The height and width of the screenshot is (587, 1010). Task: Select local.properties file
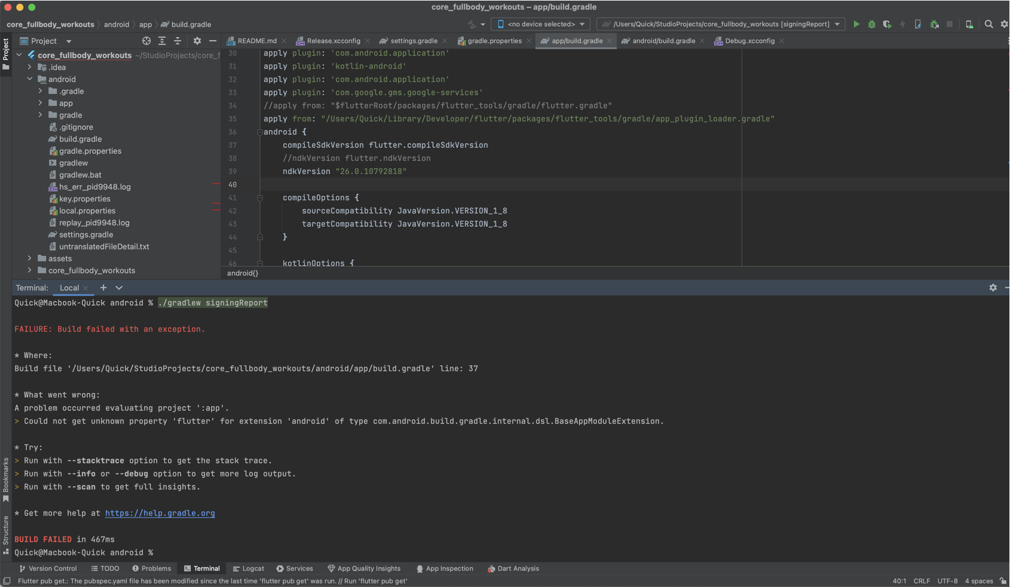pyautogui.click(x=87, y=211)
